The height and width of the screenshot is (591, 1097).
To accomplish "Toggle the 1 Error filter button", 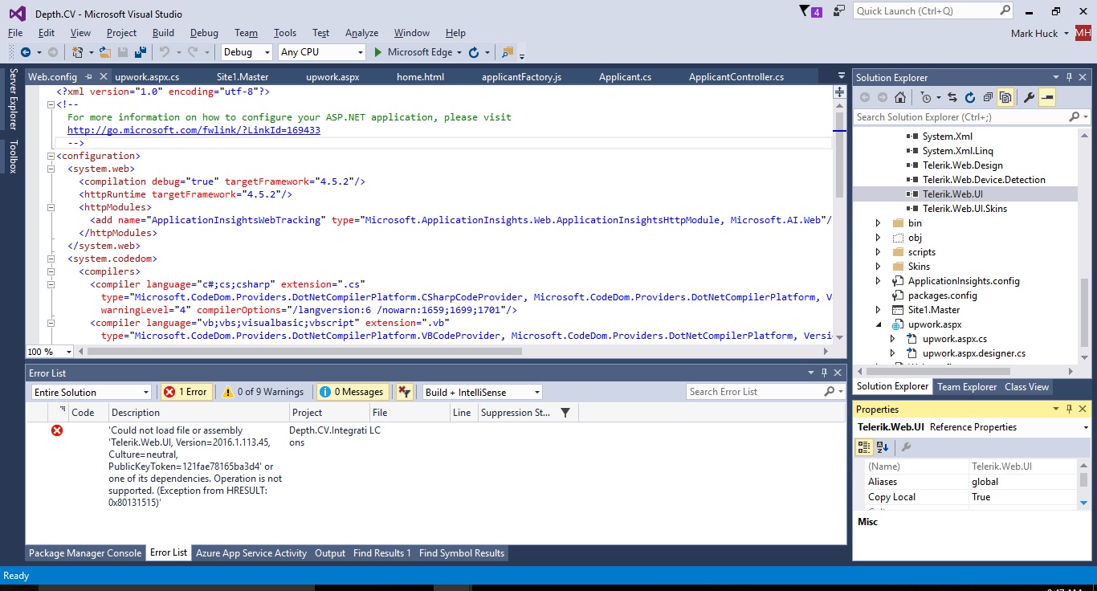I will point(186,392).
